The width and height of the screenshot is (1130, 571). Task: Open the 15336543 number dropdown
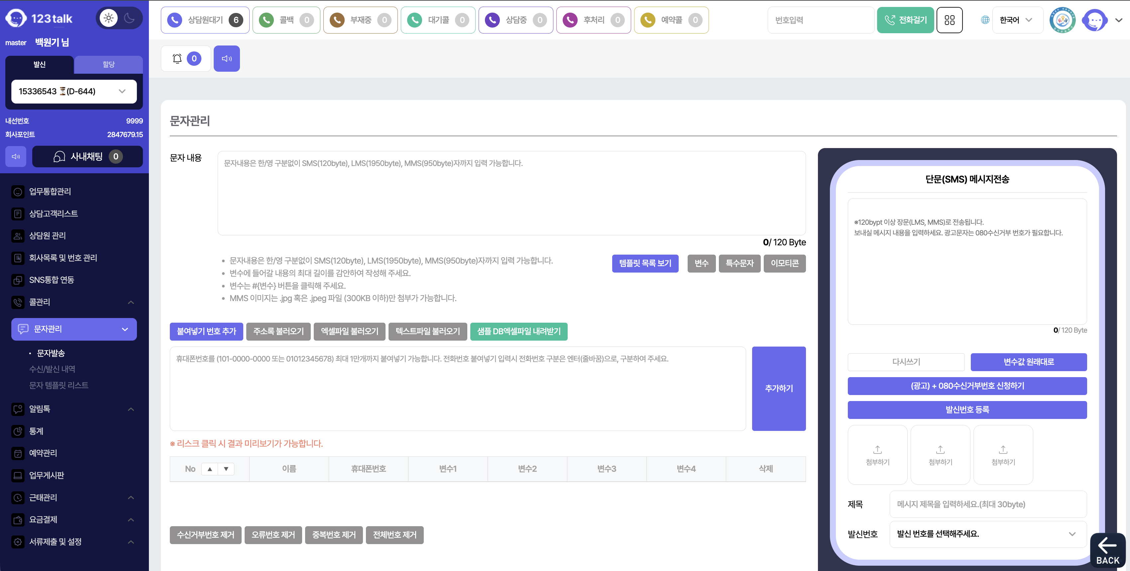[x=74, y=91]
